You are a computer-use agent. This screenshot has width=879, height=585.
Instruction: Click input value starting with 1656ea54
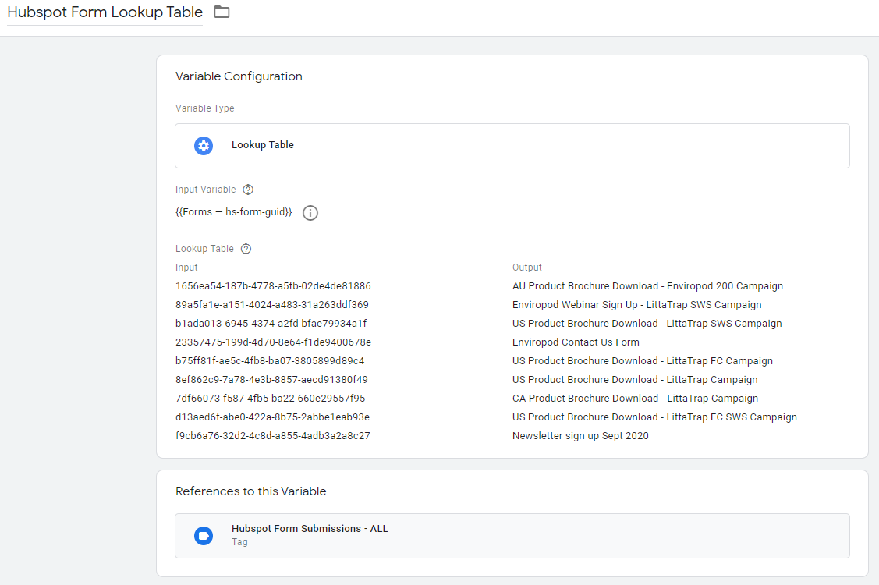[273, 285]
